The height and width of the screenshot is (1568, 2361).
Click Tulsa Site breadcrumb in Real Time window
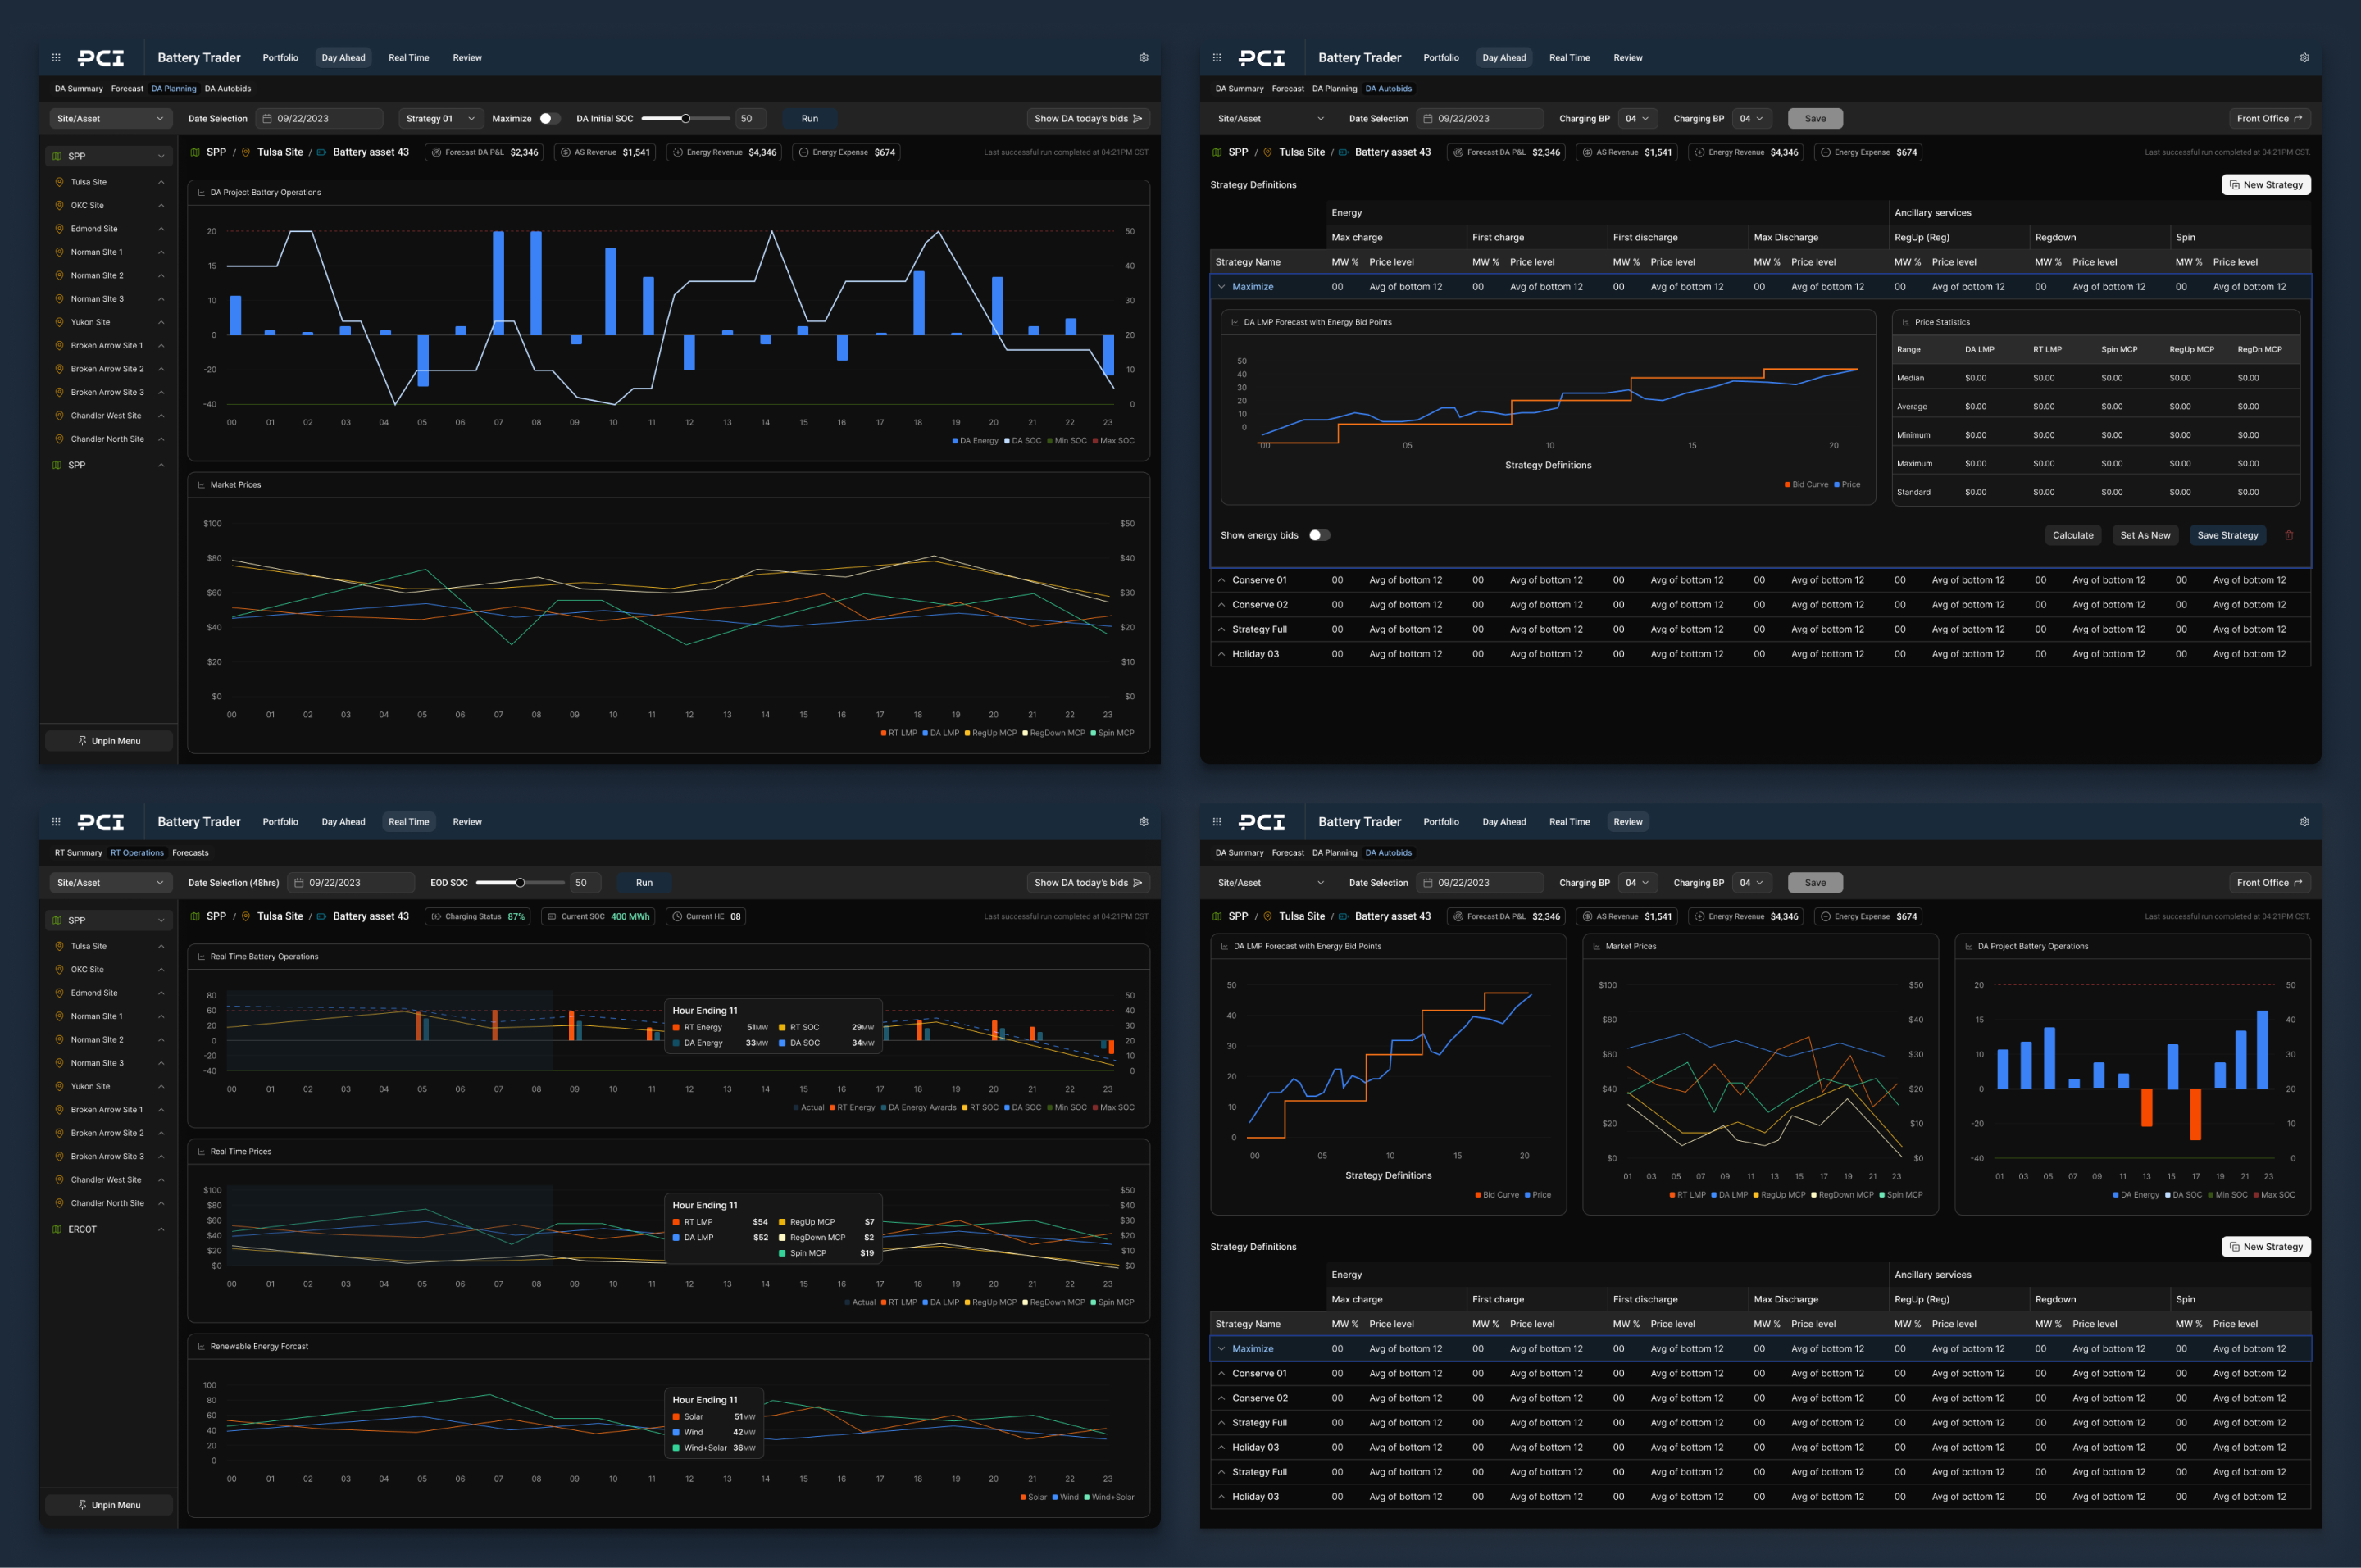[280, 917]
